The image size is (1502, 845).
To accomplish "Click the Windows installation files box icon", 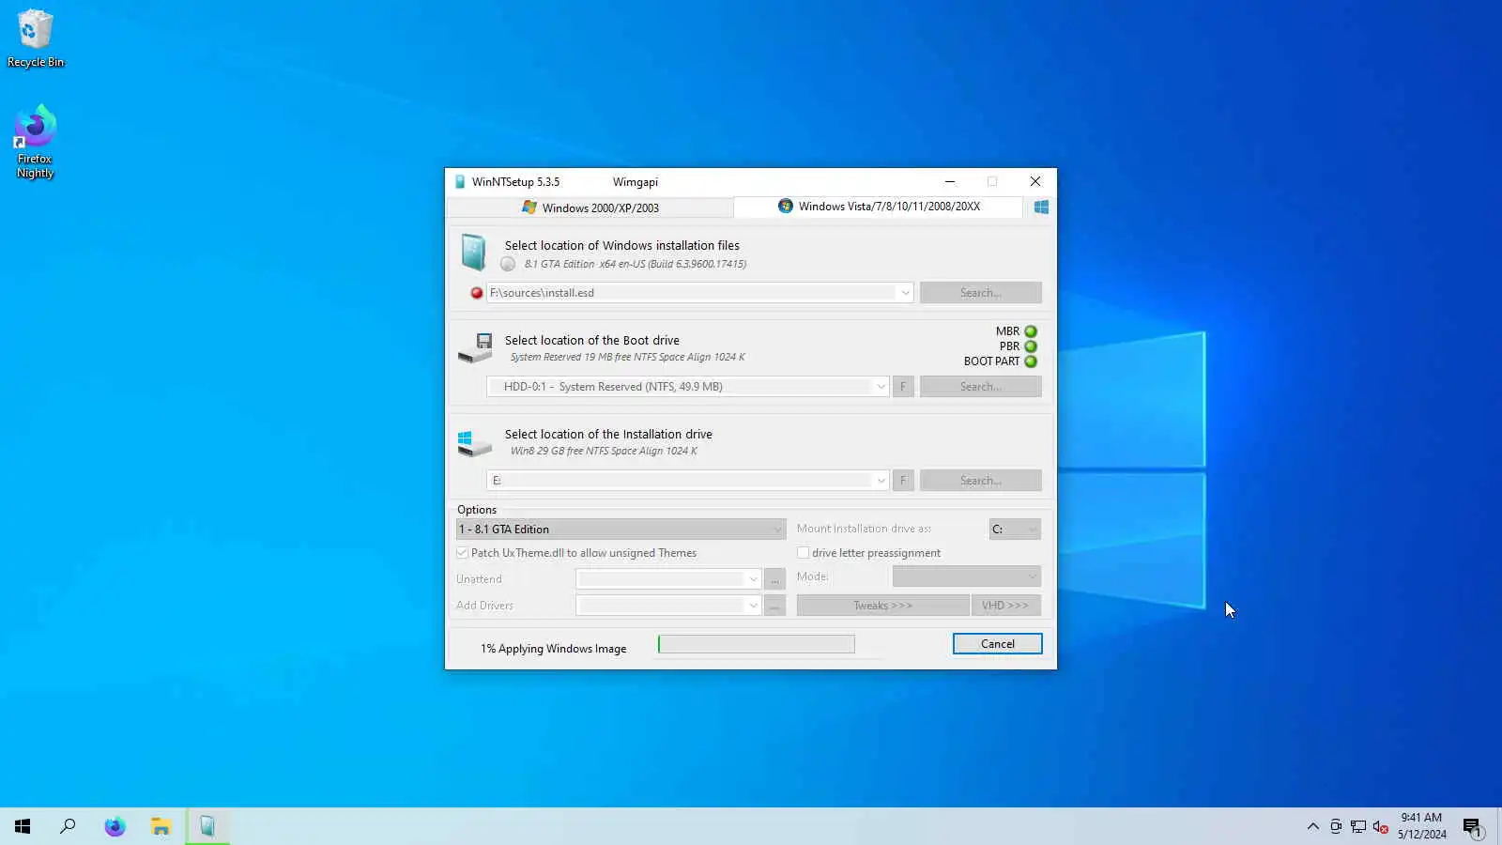I will coord(474,253).
